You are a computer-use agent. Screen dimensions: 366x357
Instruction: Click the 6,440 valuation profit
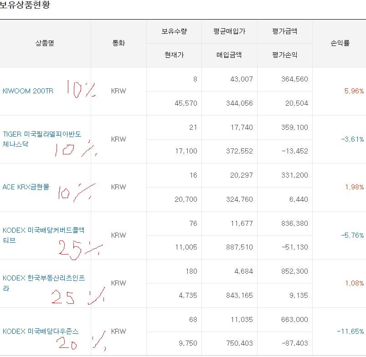[299, 199]
